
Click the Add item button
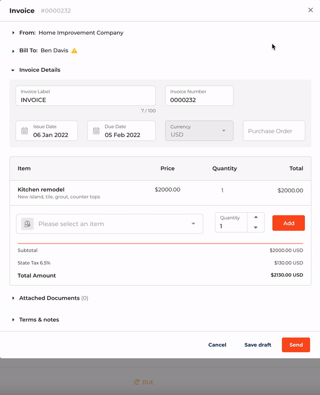pos(289,223)
